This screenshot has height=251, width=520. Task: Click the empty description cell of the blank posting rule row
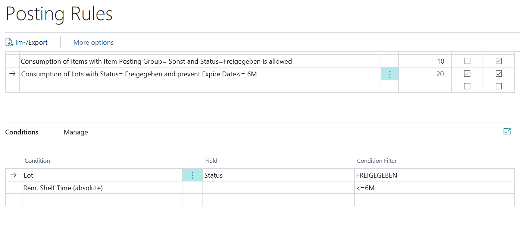click(200, 86)
